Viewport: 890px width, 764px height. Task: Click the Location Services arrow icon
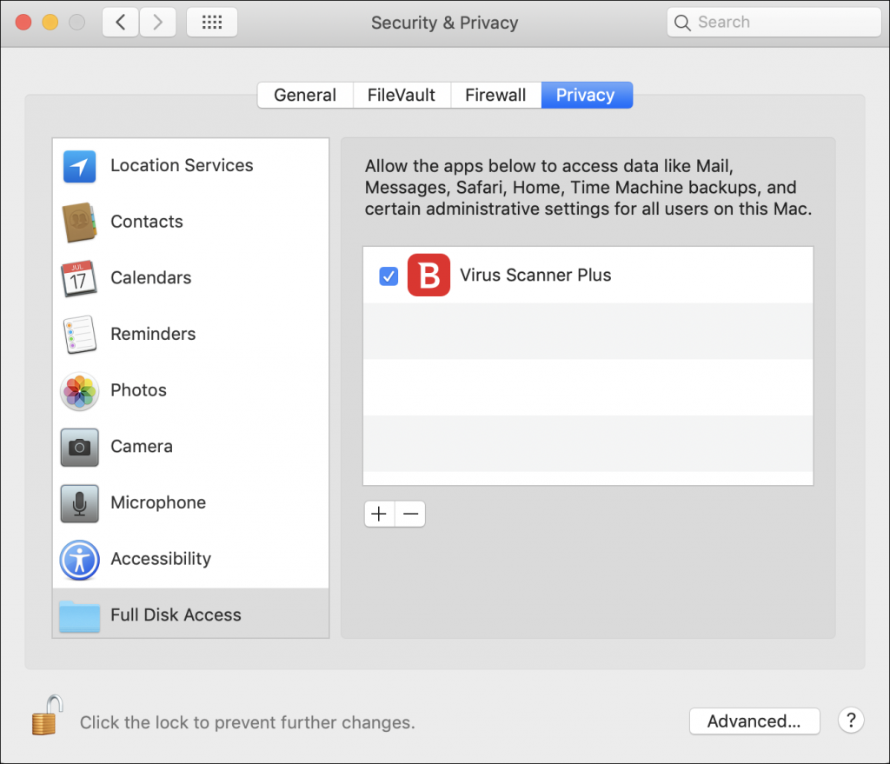pos(79,166)
